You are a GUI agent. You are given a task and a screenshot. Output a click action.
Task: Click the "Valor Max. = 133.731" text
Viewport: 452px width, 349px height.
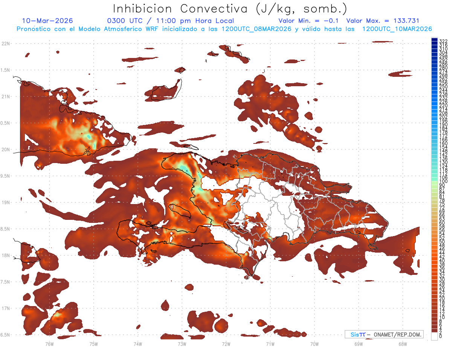383,21
